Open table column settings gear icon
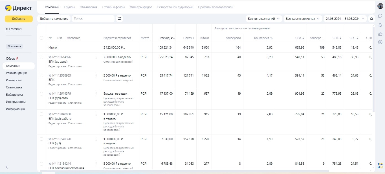Screen dimensions: 385x174 click(372, 19)
